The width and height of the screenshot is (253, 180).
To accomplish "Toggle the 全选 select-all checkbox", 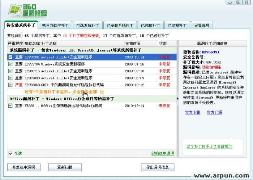I will point(10,153).
